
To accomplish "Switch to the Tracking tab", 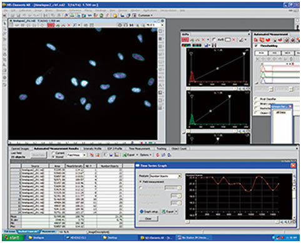I will [x=161, y=148].
